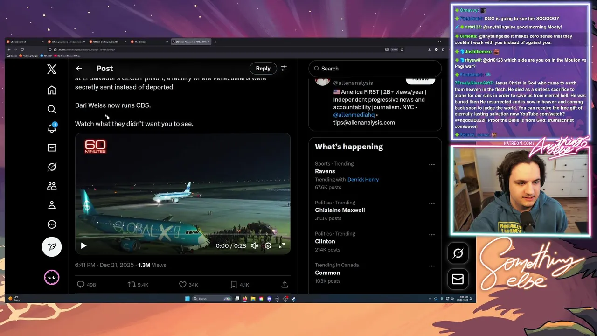Click browser back button
This screenshot has width=597, height=336.
tap(9, 49)
